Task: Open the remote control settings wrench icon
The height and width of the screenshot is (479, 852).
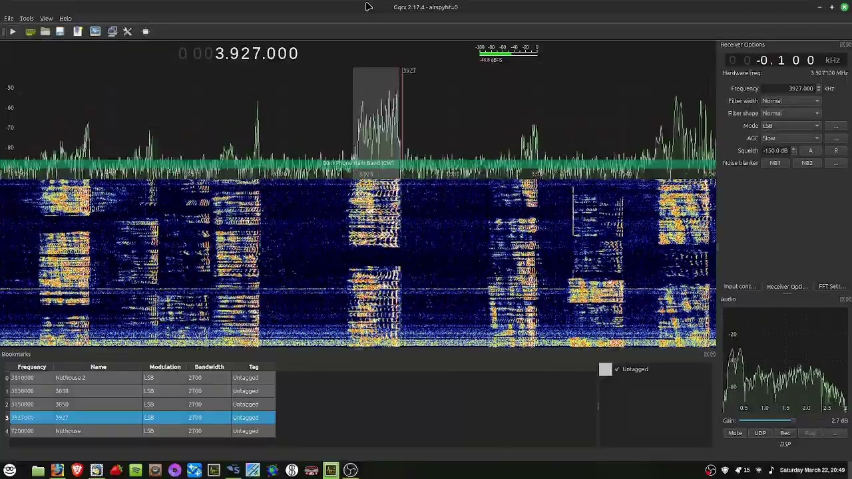Action: pos(128,31)
